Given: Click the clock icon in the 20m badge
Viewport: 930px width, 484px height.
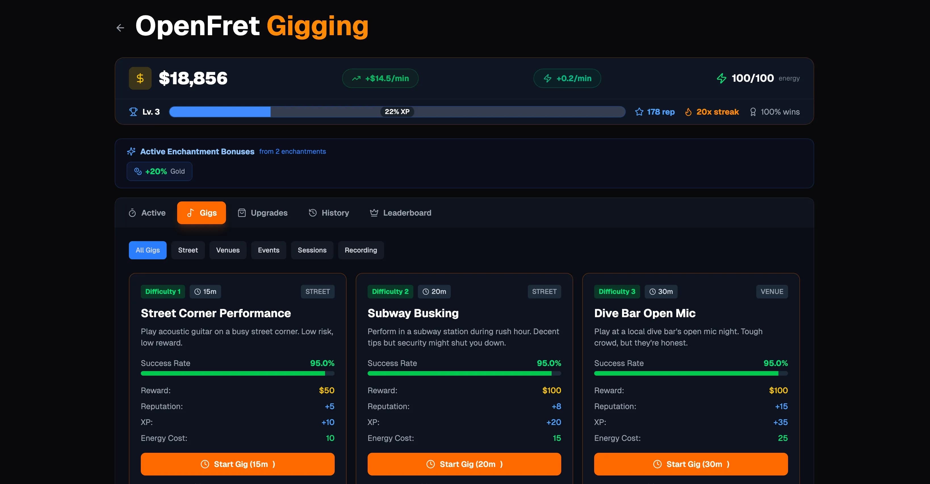Looking at the screenshot, I should [x=426, y=292].
